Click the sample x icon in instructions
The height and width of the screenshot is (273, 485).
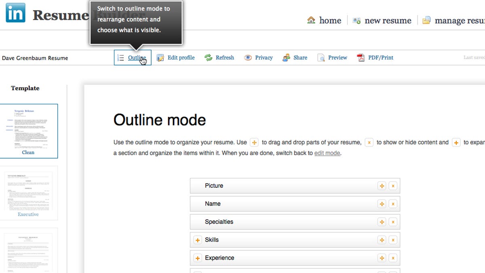coord(369,142)
